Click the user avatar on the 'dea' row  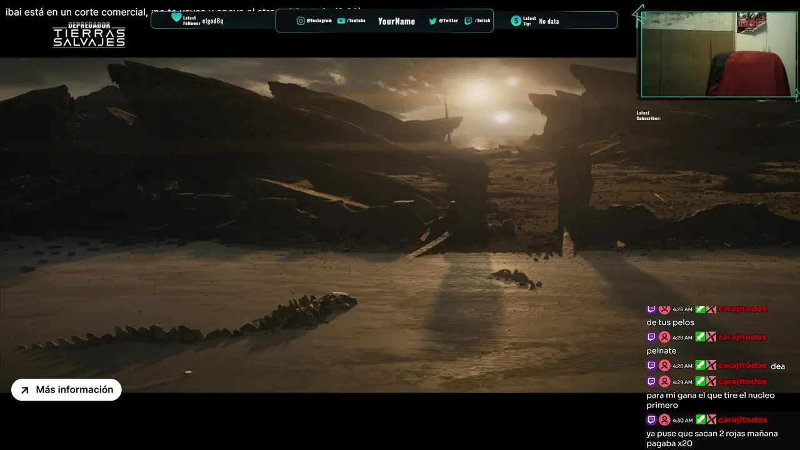664,366
